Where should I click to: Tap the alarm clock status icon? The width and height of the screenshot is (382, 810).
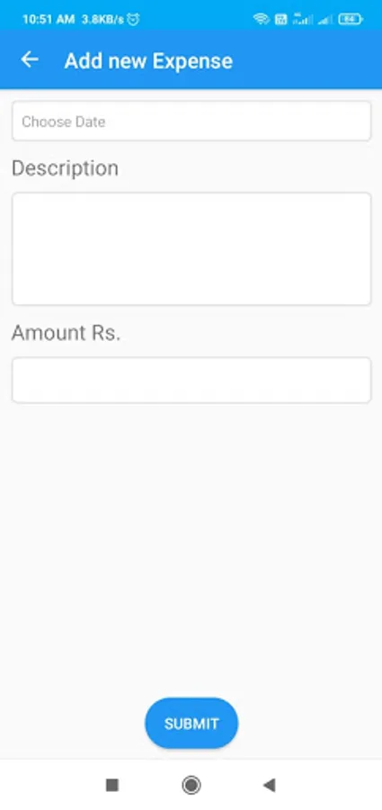(x=134, y=20)
